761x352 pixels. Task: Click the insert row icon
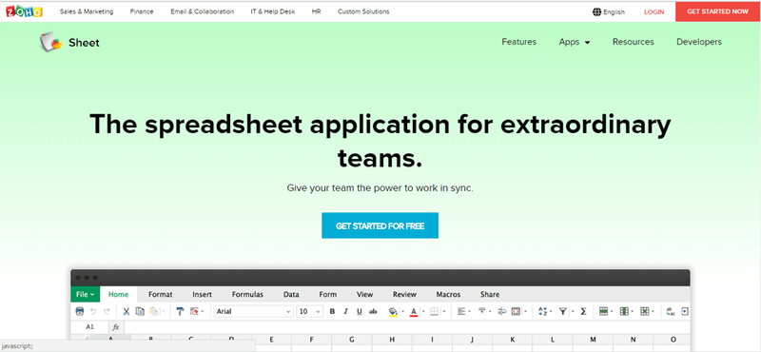tap(603, 311)
